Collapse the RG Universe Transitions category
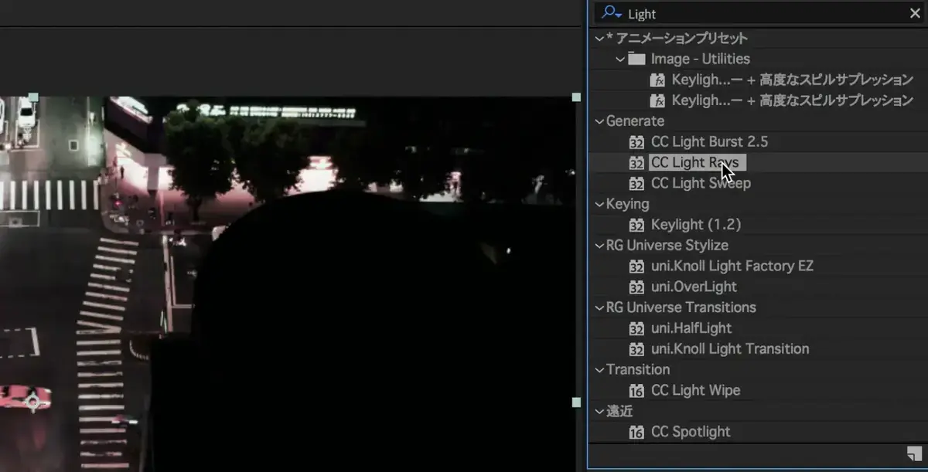 [x=598, y=307]
